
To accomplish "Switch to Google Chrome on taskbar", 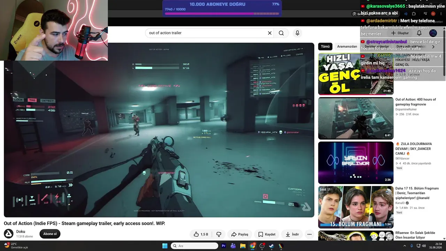I will pyautogui.click(x=252, y=246).
